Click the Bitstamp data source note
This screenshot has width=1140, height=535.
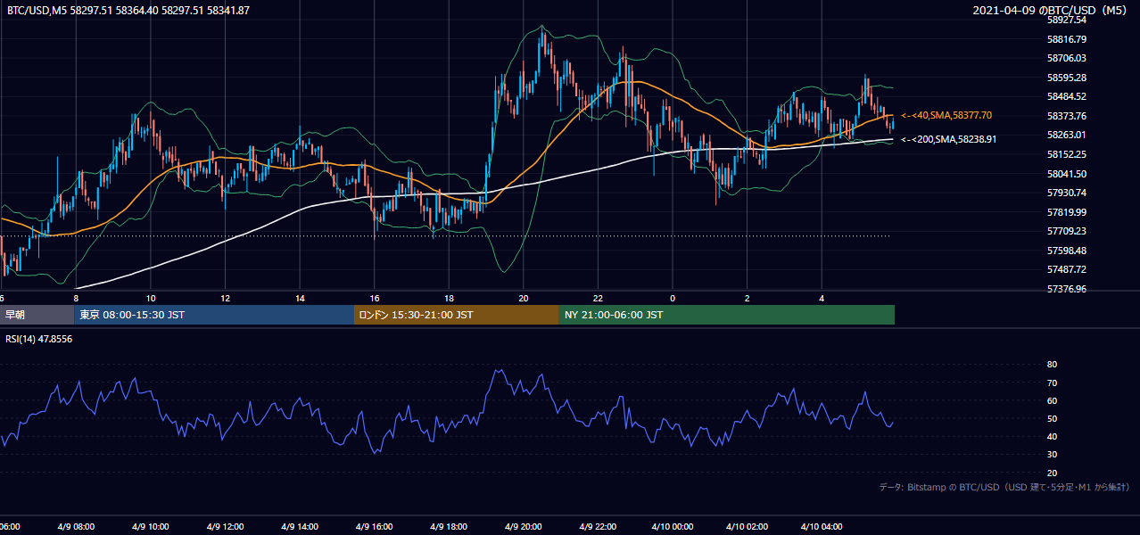pyautogui.click(x=1005, y=487)
